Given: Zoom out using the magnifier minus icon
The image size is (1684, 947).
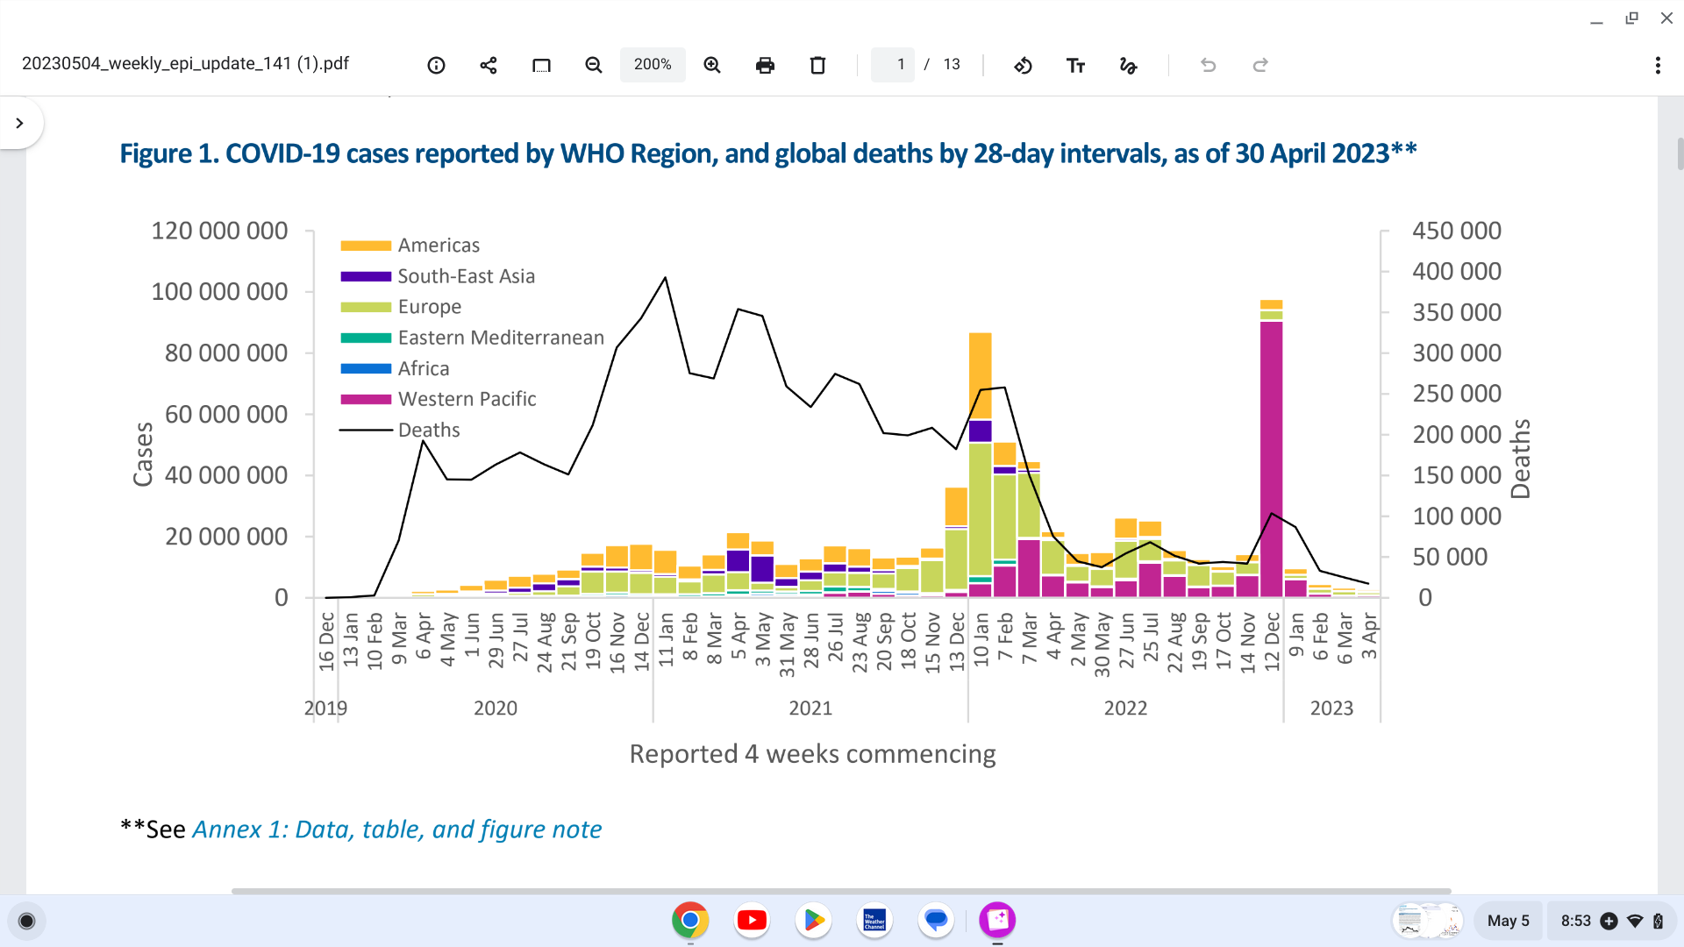Looking at the screenshot, I should tap(594, 65).
